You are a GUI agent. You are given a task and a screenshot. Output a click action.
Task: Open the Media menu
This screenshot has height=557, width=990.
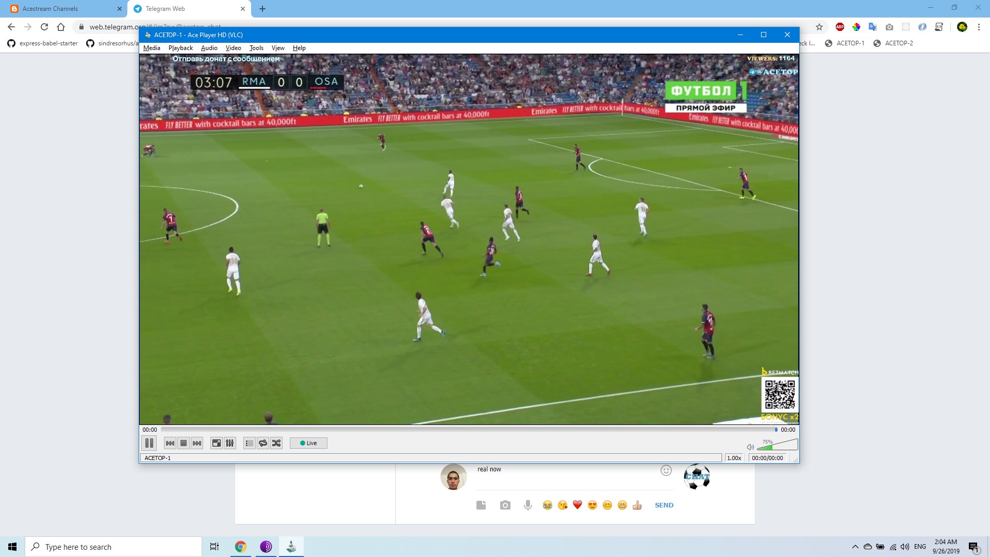coord(152,48)
